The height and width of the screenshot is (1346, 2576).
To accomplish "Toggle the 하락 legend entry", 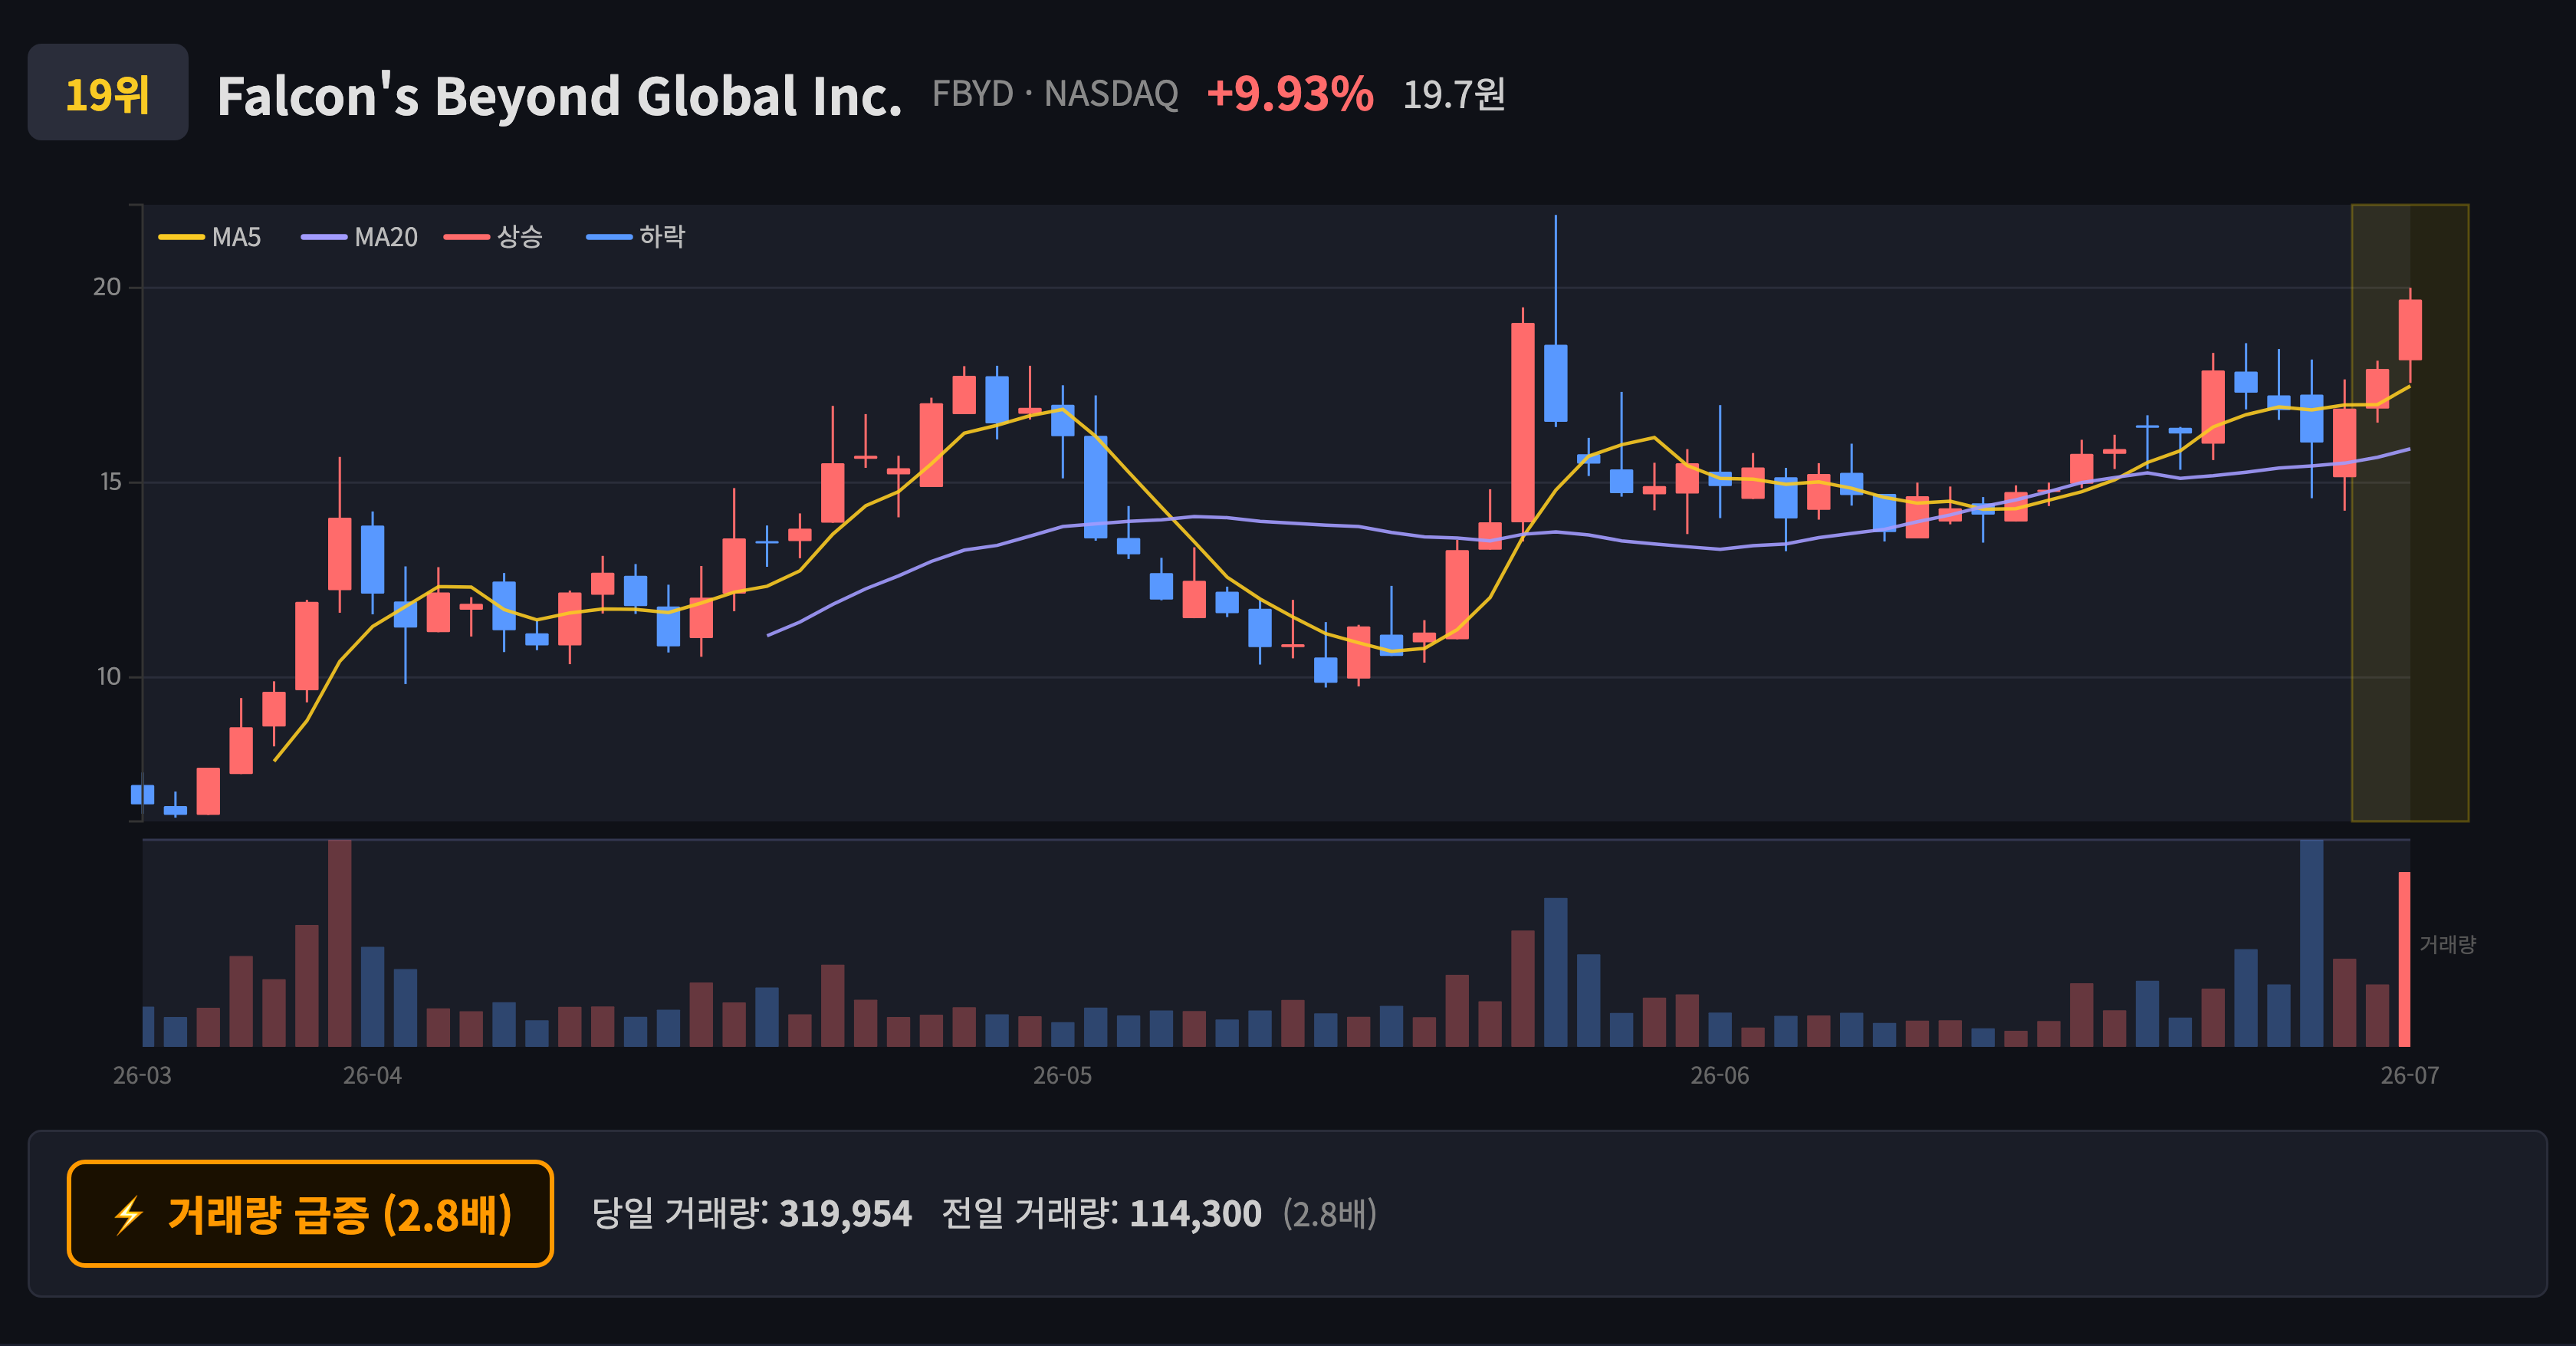I will pos(636,237).
